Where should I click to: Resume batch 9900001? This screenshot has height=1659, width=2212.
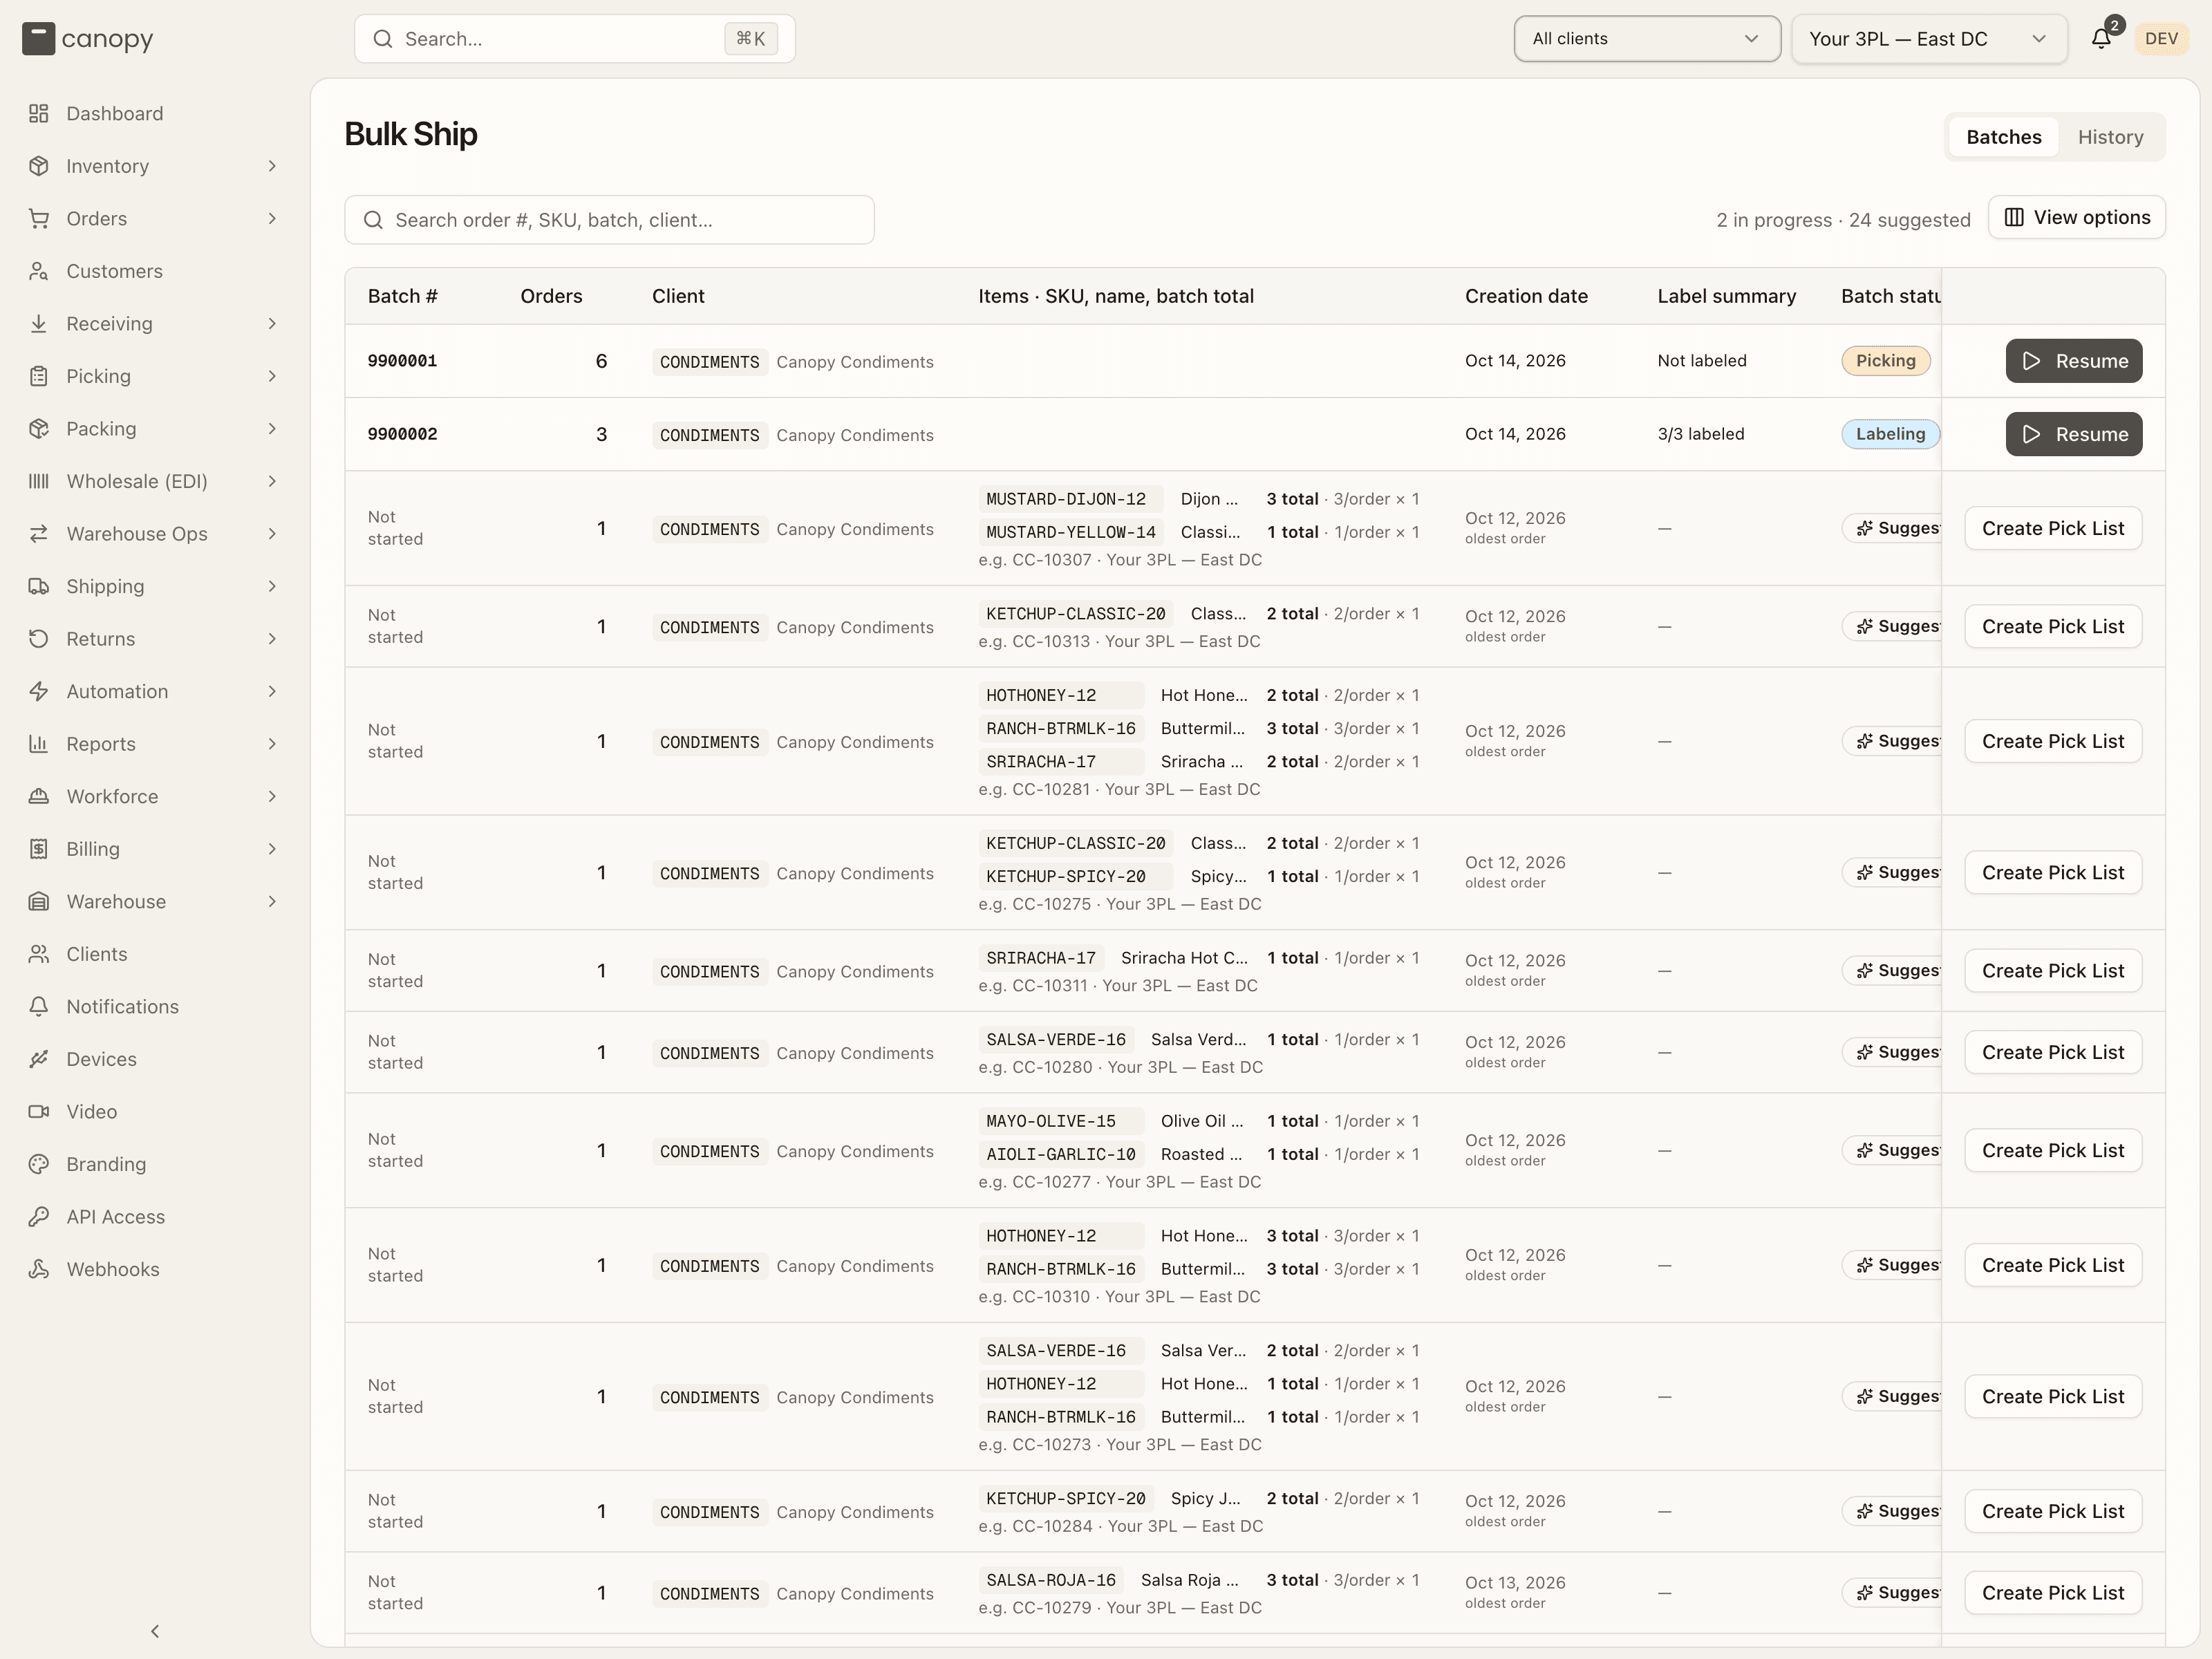coord(2074,361)
